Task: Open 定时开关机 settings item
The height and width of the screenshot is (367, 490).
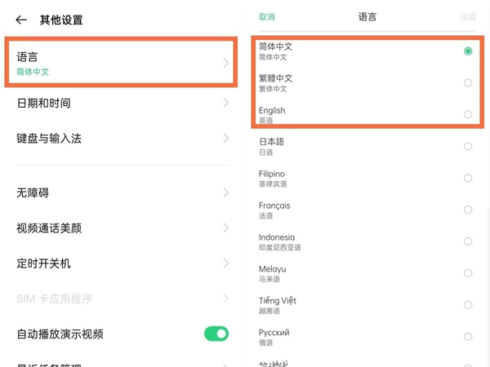Action: click(x=122, y=263)
